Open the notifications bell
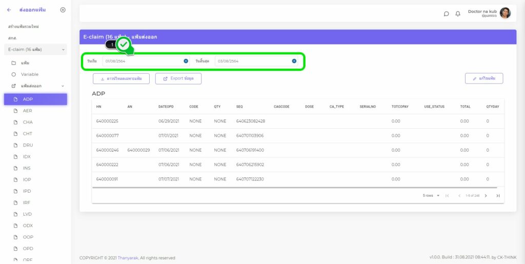 tap(458, 14)
